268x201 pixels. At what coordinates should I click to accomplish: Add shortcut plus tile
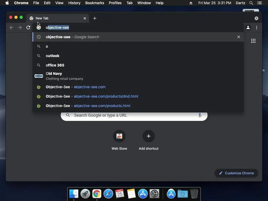(149, 140)
